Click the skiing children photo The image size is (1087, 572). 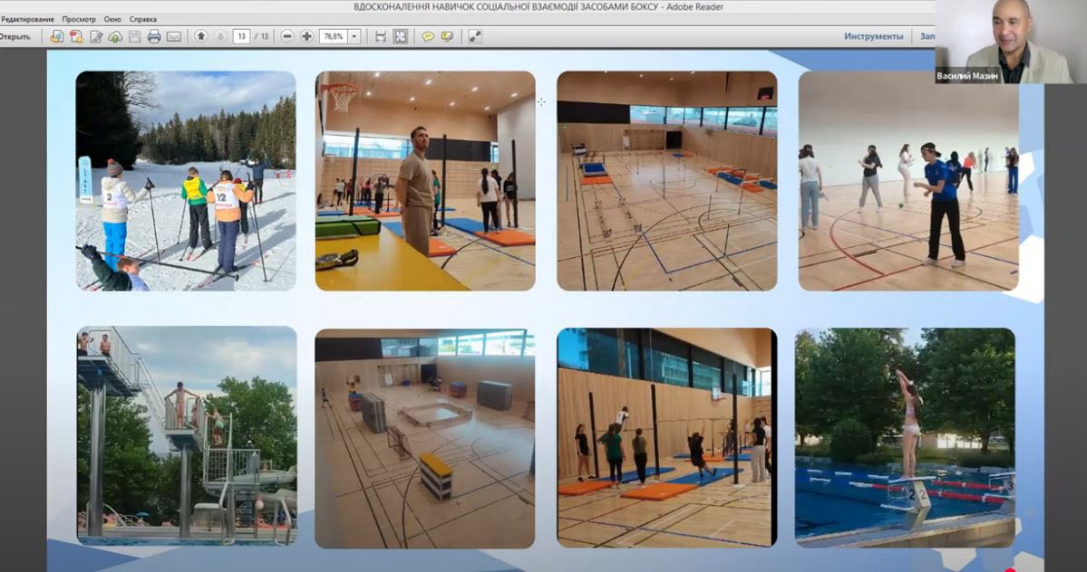[186, 181]
